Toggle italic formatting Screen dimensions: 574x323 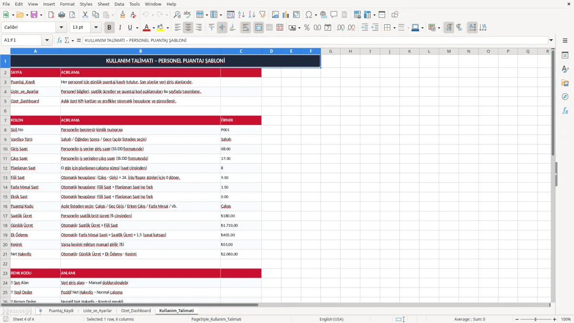pyautogui.click(x=120, y=28)
